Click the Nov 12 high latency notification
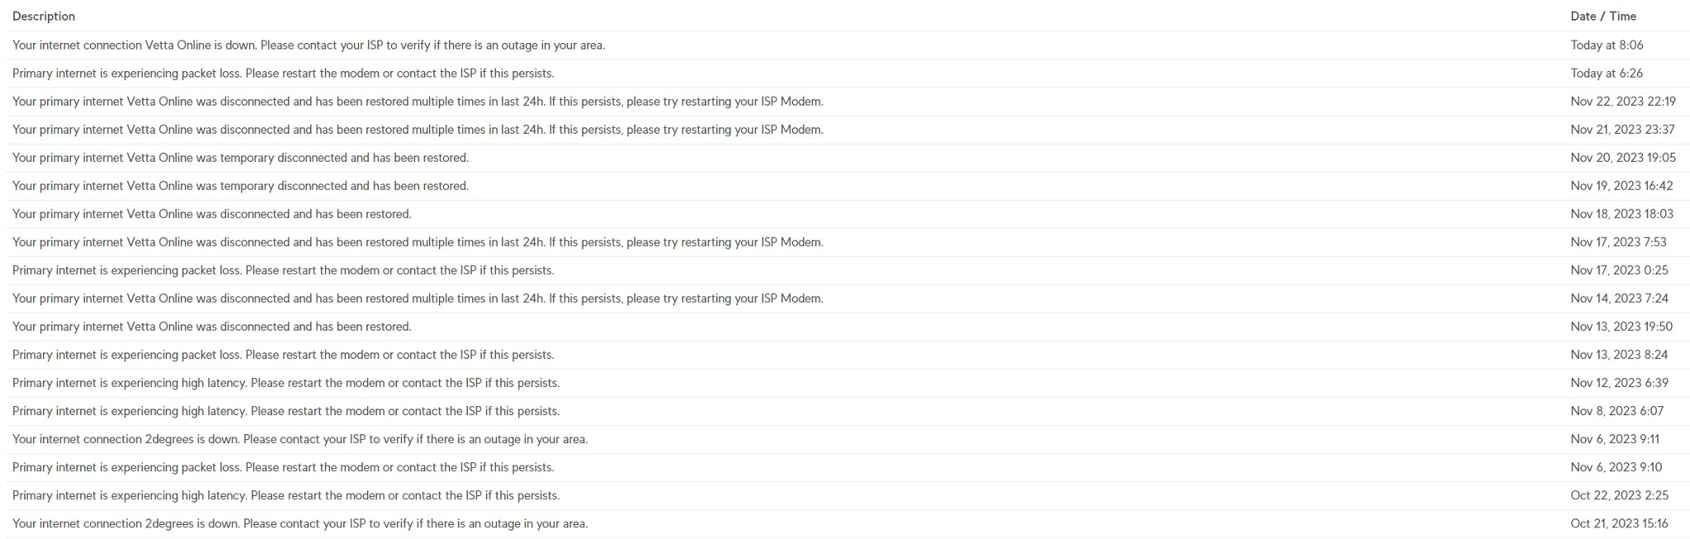The width and height of the screenshot is (1690, 539). click(286, 383)
